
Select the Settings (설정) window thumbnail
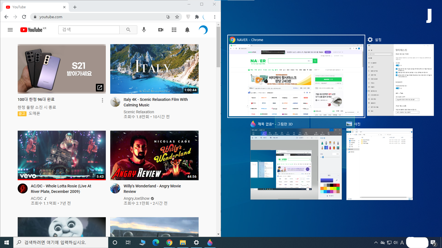pos(400,80)
